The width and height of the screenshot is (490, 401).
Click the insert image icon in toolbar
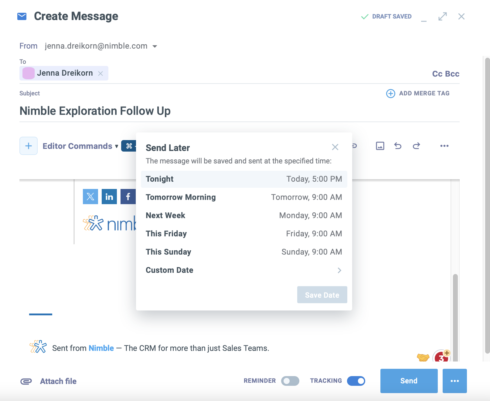click(380, 146)
